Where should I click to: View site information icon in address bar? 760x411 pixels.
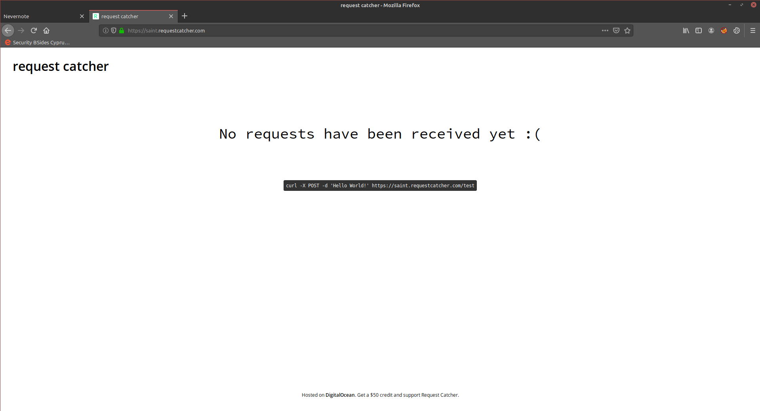(x=106, y=30)
